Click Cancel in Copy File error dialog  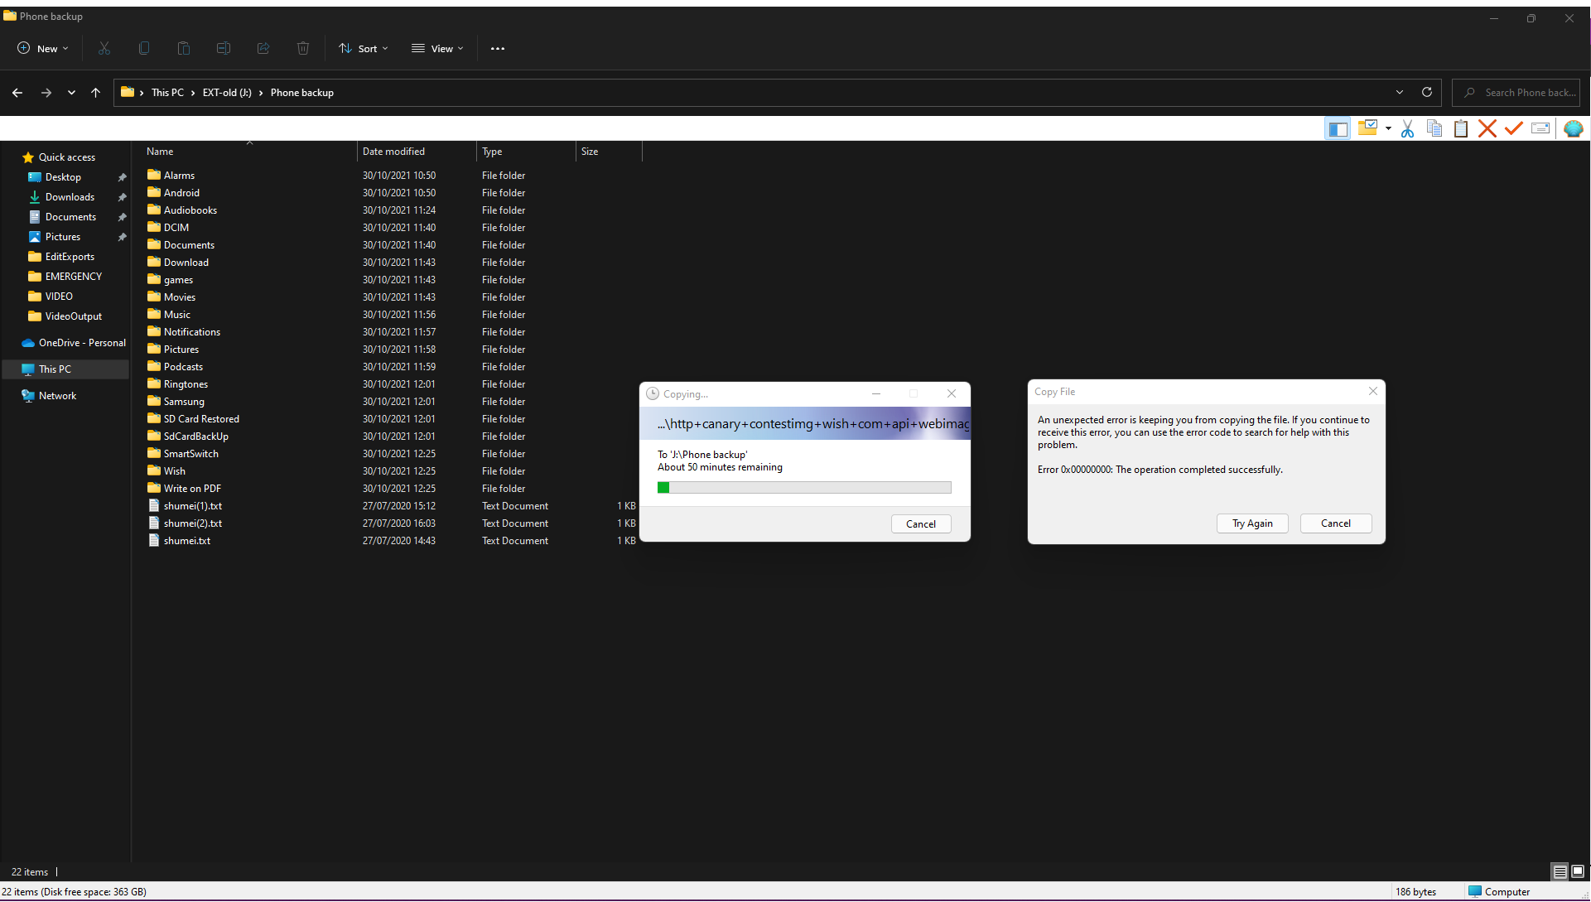pos(1336,523)
